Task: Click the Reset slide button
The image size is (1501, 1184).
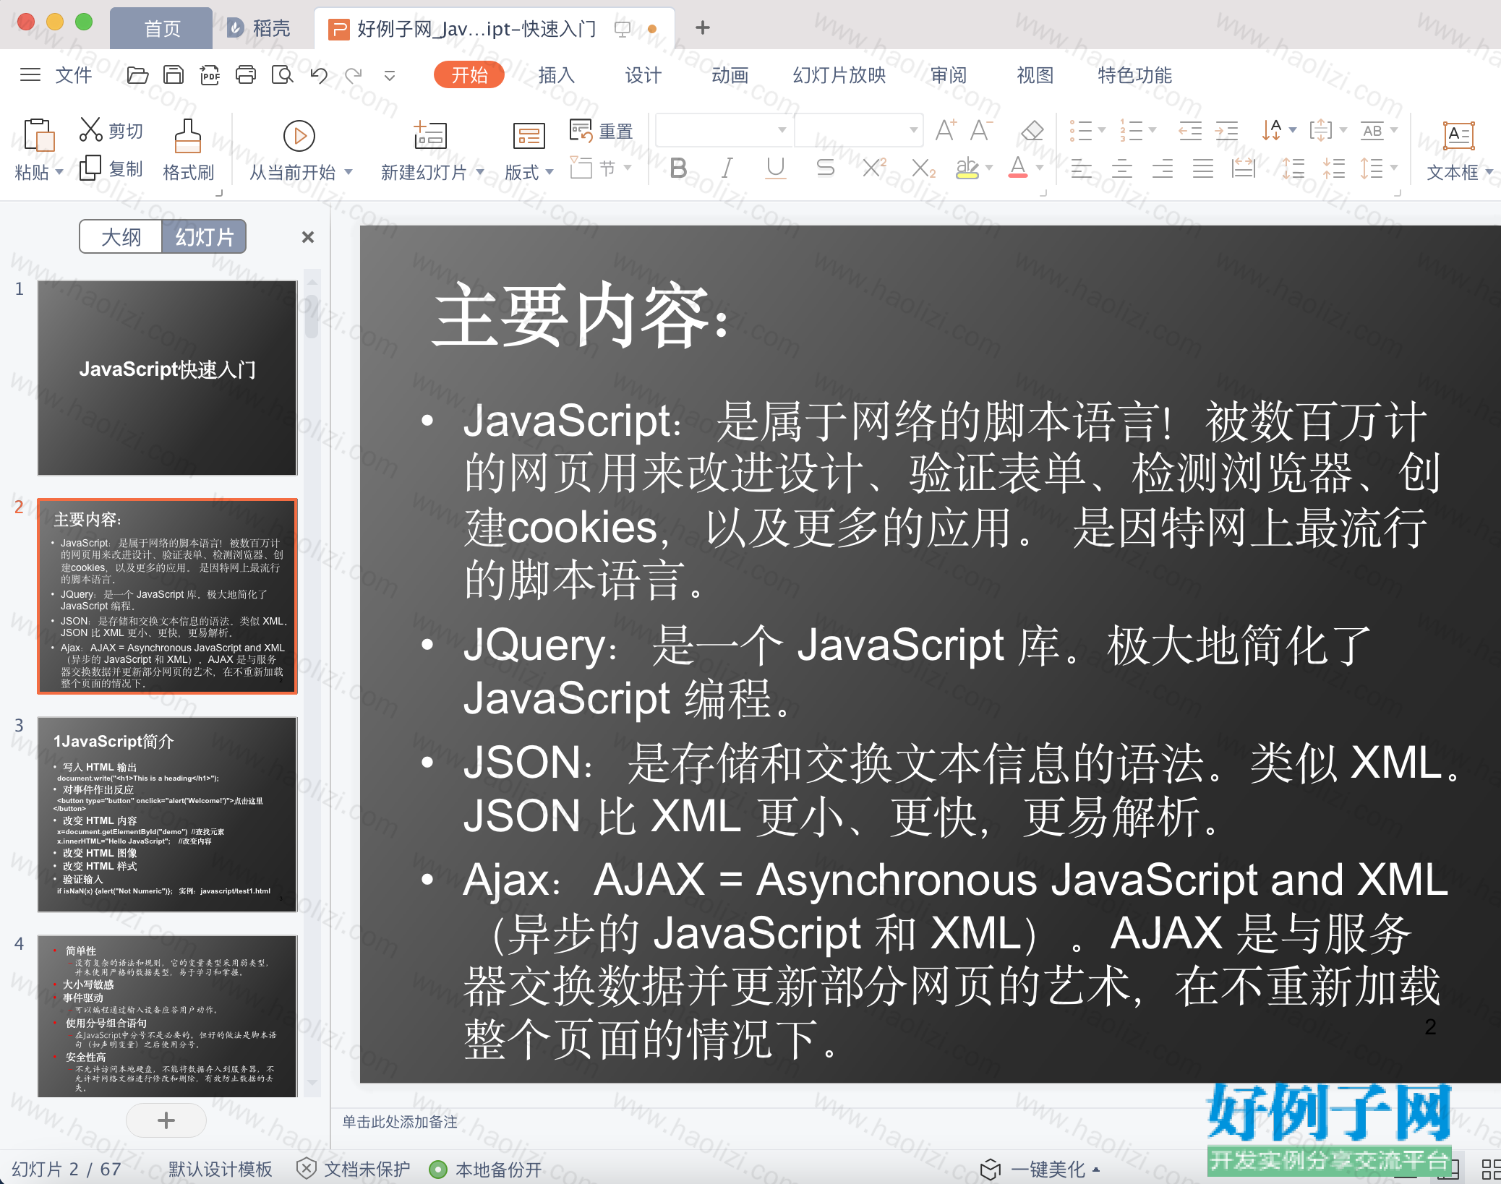Action: tap(601, 131)
